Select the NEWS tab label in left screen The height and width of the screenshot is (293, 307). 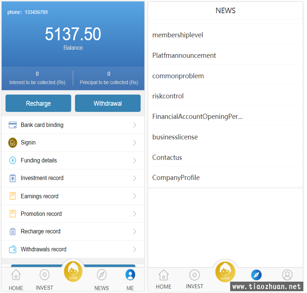click(x=102, y=288)
